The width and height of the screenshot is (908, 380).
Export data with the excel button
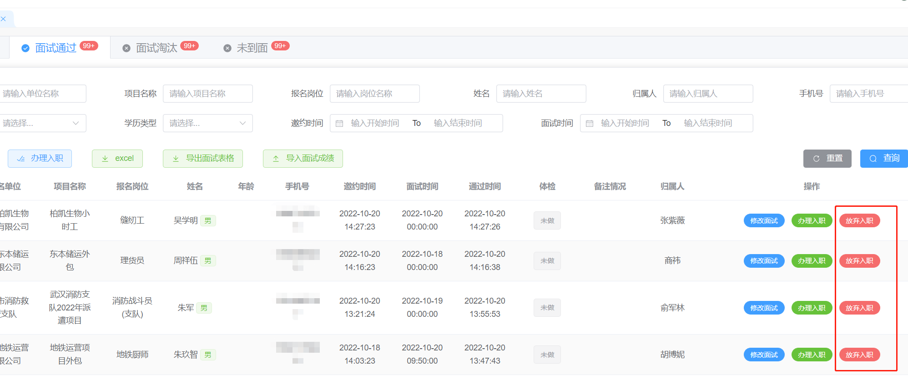click(117, 159)
